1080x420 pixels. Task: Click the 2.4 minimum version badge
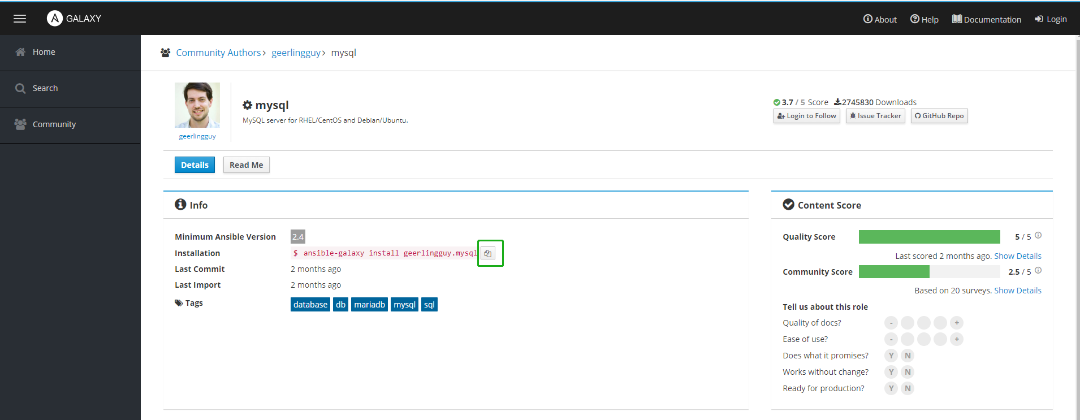298,237
